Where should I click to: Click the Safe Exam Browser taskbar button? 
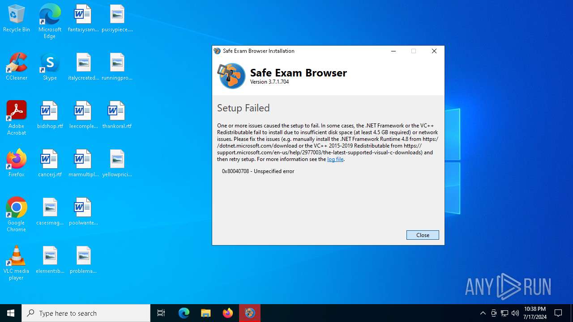click(250, 313)
